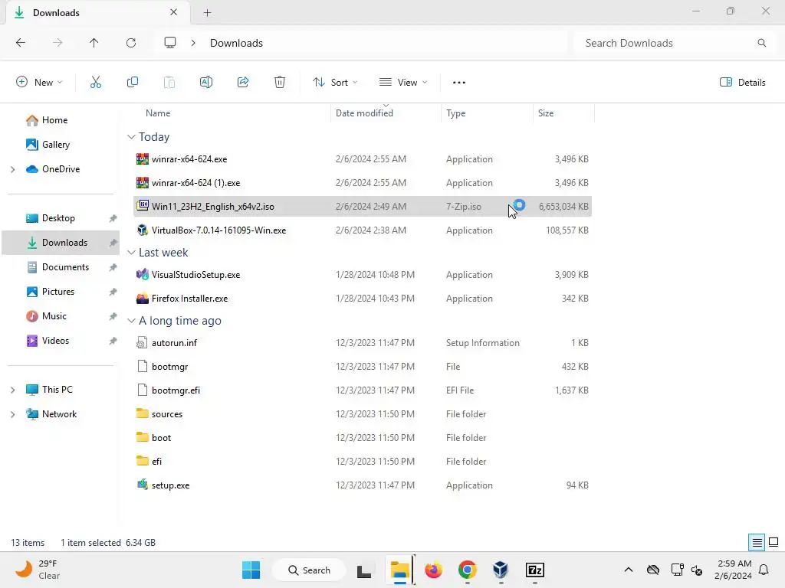785x588 pixels.
Task: Click the Rename icon in toolbar
Action: coord(206,83)
